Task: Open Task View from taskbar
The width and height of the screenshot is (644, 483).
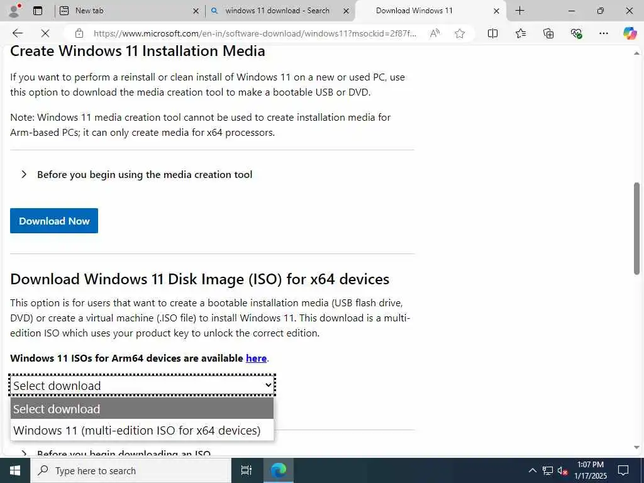Action: coord(247,470)
